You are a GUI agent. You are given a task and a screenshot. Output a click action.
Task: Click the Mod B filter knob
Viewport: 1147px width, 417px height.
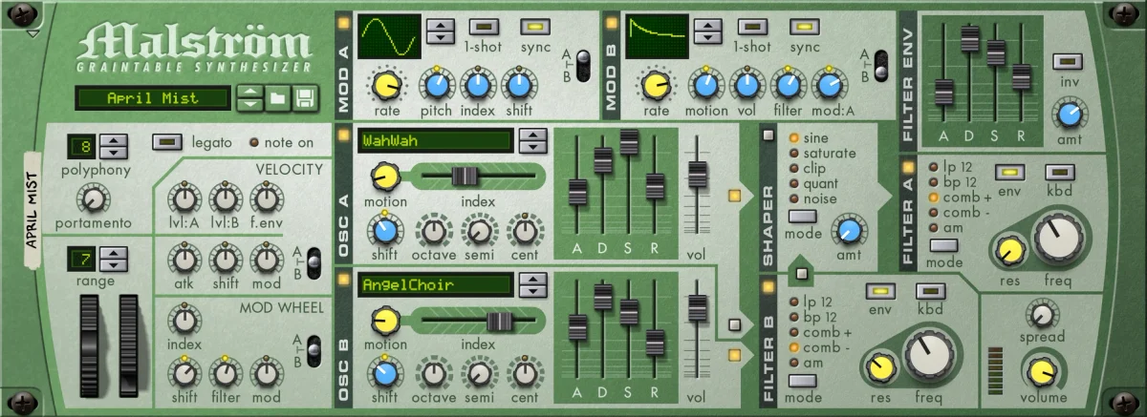pos(787,86)
